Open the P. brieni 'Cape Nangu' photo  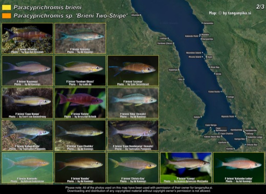coord(28,103)
